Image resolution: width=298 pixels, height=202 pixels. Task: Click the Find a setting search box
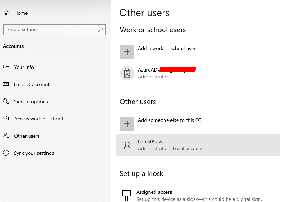coord(54,29)
